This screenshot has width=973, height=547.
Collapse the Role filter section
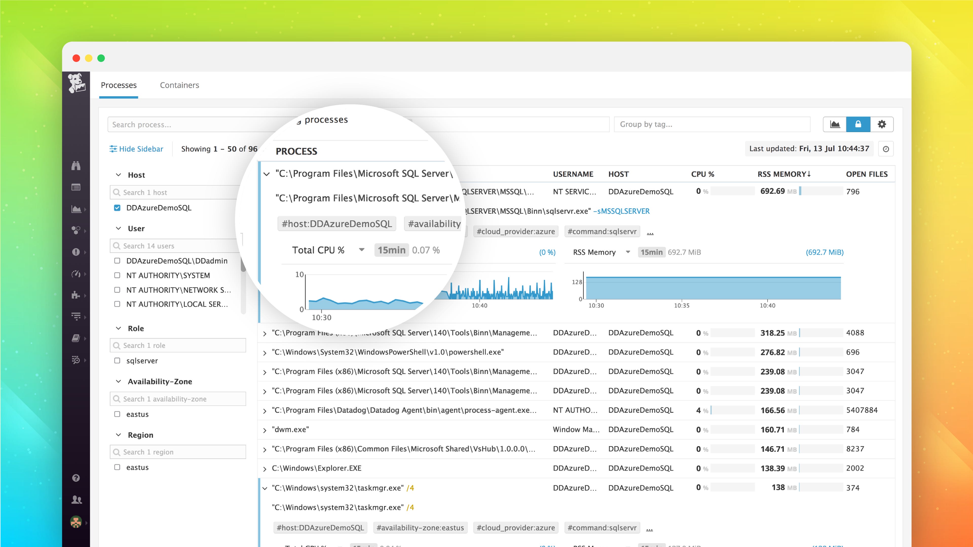[x=118, y=328]
